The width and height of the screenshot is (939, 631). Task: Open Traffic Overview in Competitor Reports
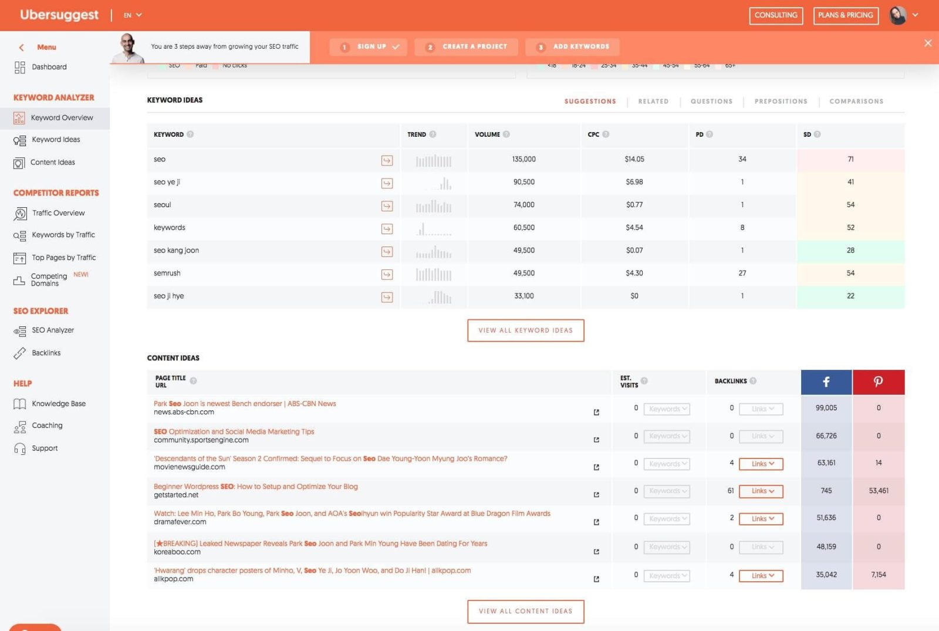pyautogui.click(x=58, y=213)
